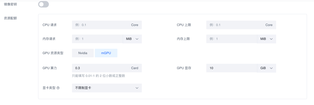Click the chevron beside 内存上限 MiB unit
The height and width of the screenshot is (105, 314).
tap(271, 39)
